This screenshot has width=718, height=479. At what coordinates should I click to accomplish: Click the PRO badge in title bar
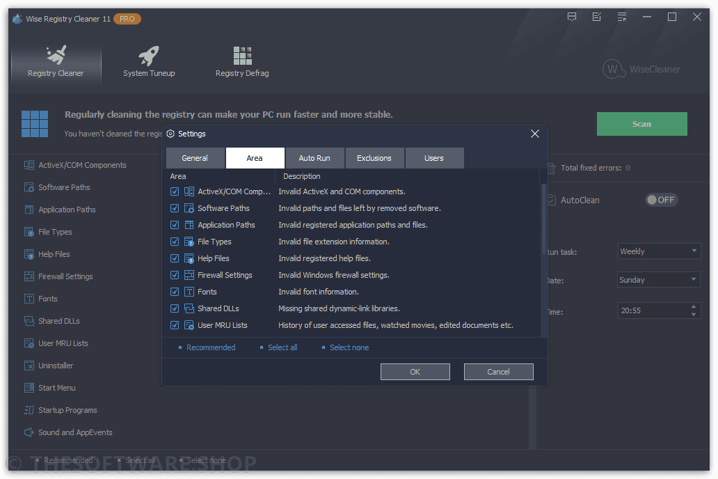click(127, 19)
